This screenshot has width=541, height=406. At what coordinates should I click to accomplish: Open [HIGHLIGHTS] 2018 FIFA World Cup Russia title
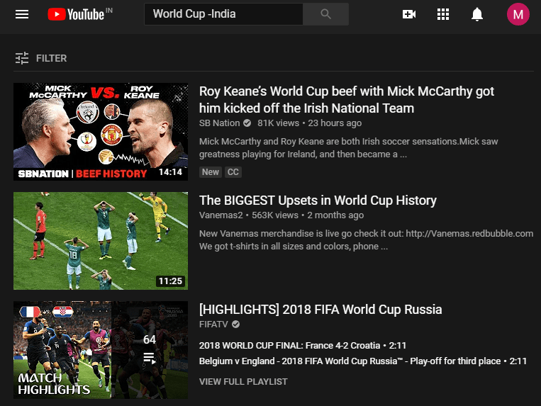(320, 310)
